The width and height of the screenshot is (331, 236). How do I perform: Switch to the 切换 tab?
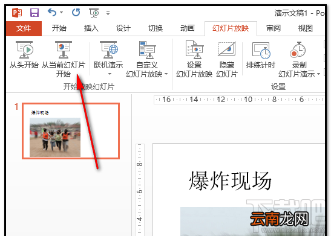click(x=156, y=28)
